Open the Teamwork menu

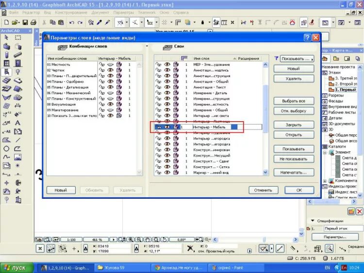[147, 13]
